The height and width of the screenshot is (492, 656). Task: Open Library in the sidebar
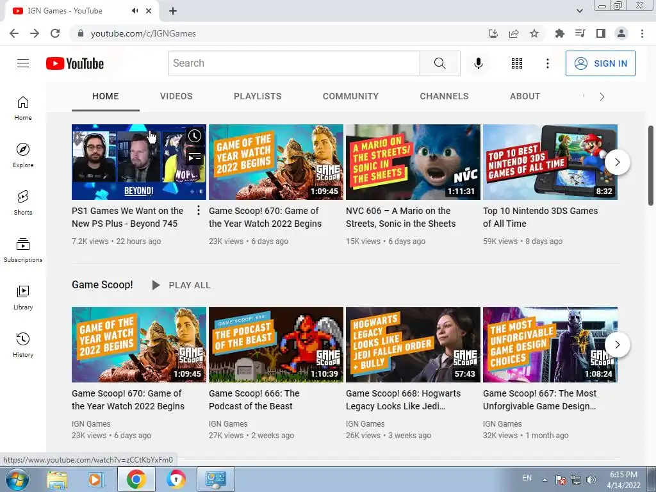coord(23,297)
